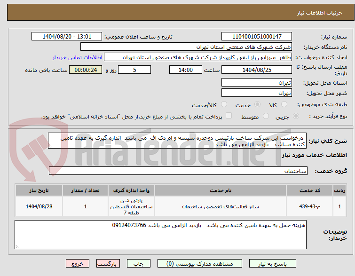Click the deadline time field 14:00
355x276 pixels.
186,70
